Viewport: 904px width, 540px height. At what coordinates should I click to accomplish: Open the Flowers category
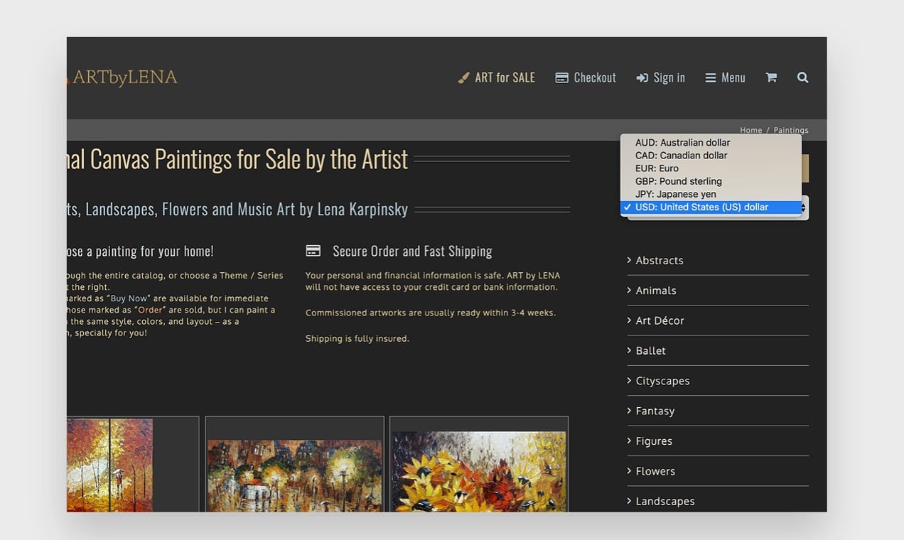[655, 471]
